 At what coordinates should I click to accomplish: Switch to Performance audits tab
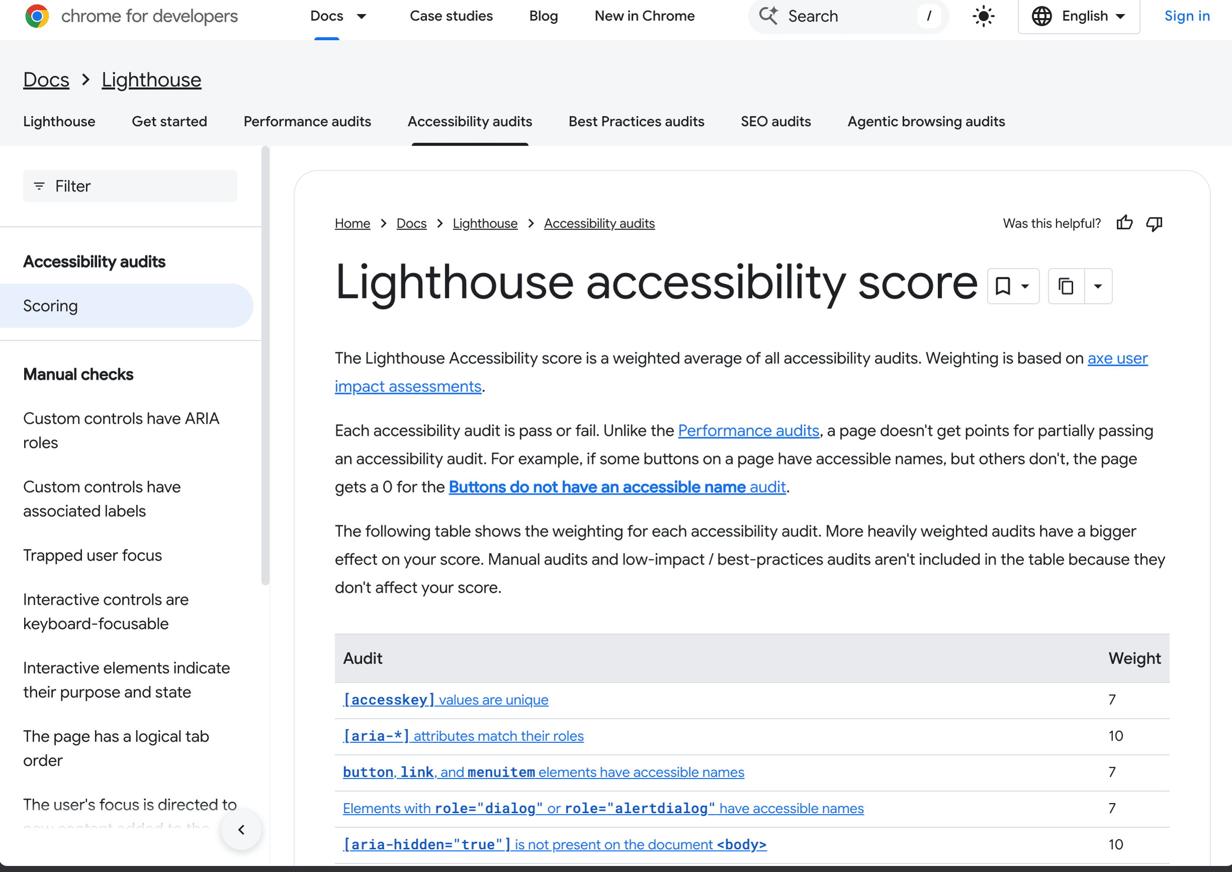tap(307, 121)
